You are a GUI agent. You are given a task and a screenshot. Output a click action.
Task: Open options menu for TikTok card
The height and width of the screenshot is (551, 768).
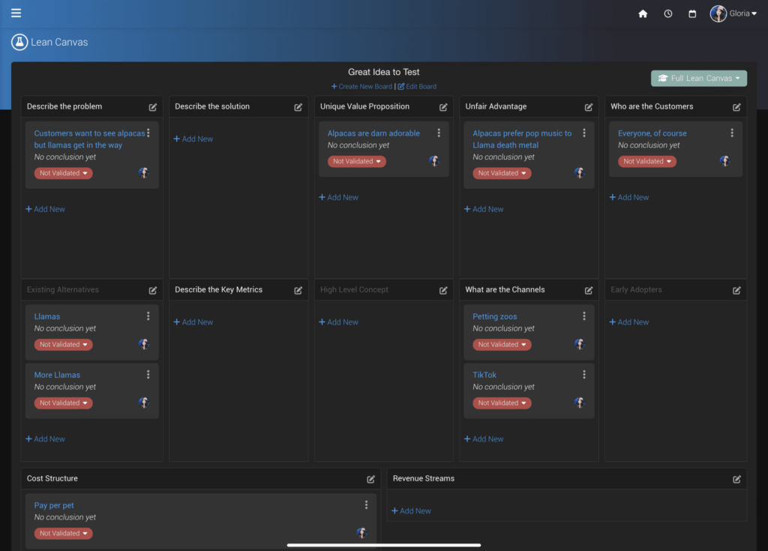pos(583,374)
